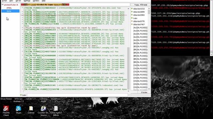Click terminal window scrollbar down arrow
Image resolution: width=213 pixels, height=119 pixels.
point(211,55)
